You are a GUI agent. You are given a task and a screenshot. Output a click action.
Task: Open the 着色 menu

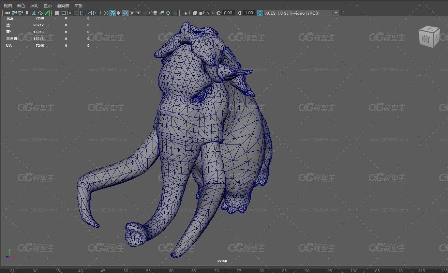point(21,5)
